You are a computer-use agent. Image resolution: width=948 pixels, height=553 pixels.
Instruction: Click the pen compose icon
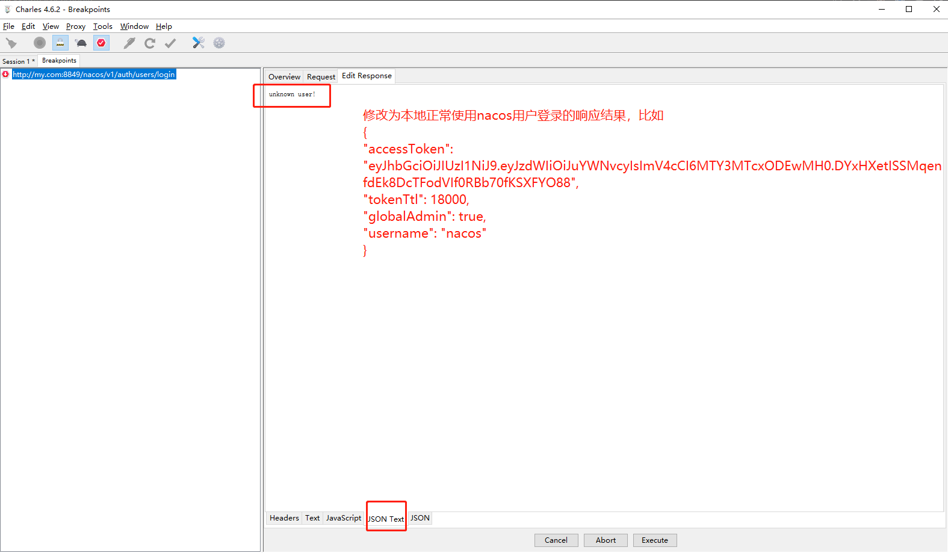129,43
